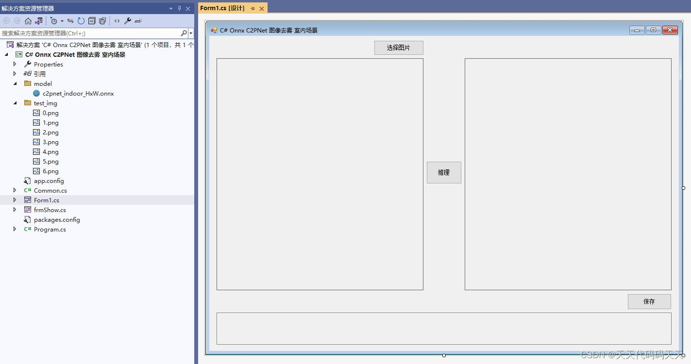Click the Refresh icon in Solution Explorer
The image size is (691, 364).
click(x=81, y=20)
